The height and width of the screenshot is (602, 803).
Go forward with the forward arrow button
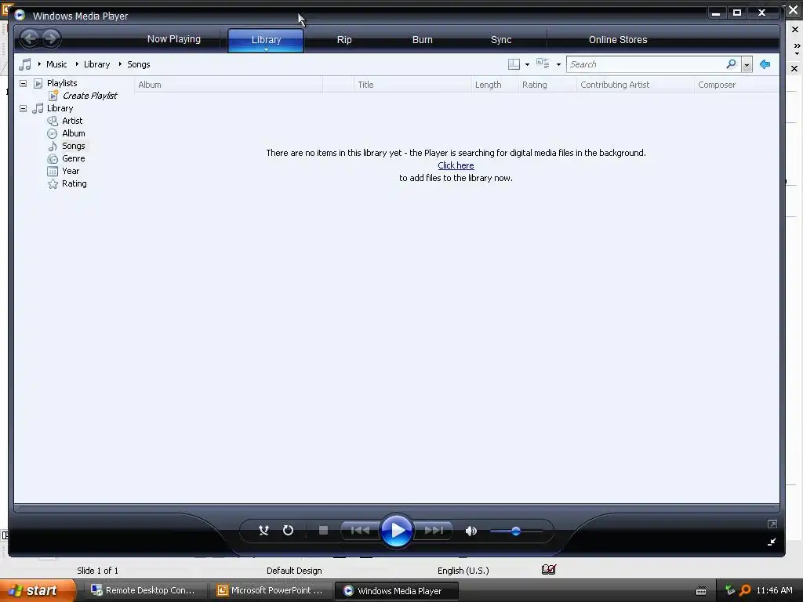[x=51, y=38]
